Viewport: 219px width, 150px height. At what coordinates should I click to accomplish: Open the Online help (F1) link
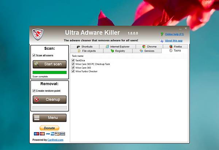click(174, 34)
